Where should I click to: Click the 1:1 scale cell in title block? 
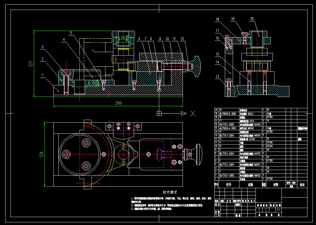pos(278,210)
